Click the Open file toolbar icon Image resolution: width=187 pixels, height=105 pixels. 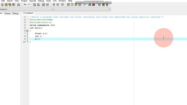[x=2, y=5]
